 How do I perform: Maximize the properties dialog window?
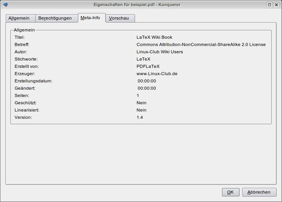269,5
